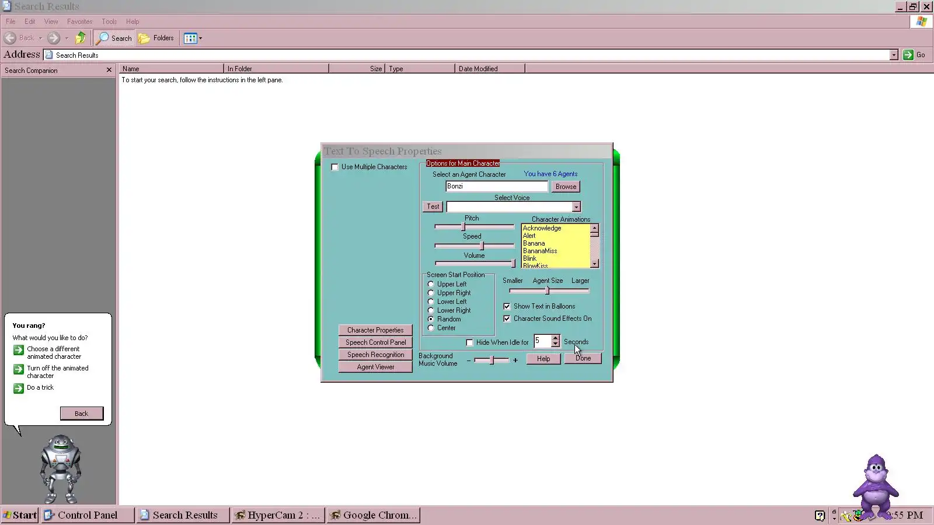934x525 pixels.
Task: Click green arrow beside Choose a different animated character
Action: (x=18, y=350)
